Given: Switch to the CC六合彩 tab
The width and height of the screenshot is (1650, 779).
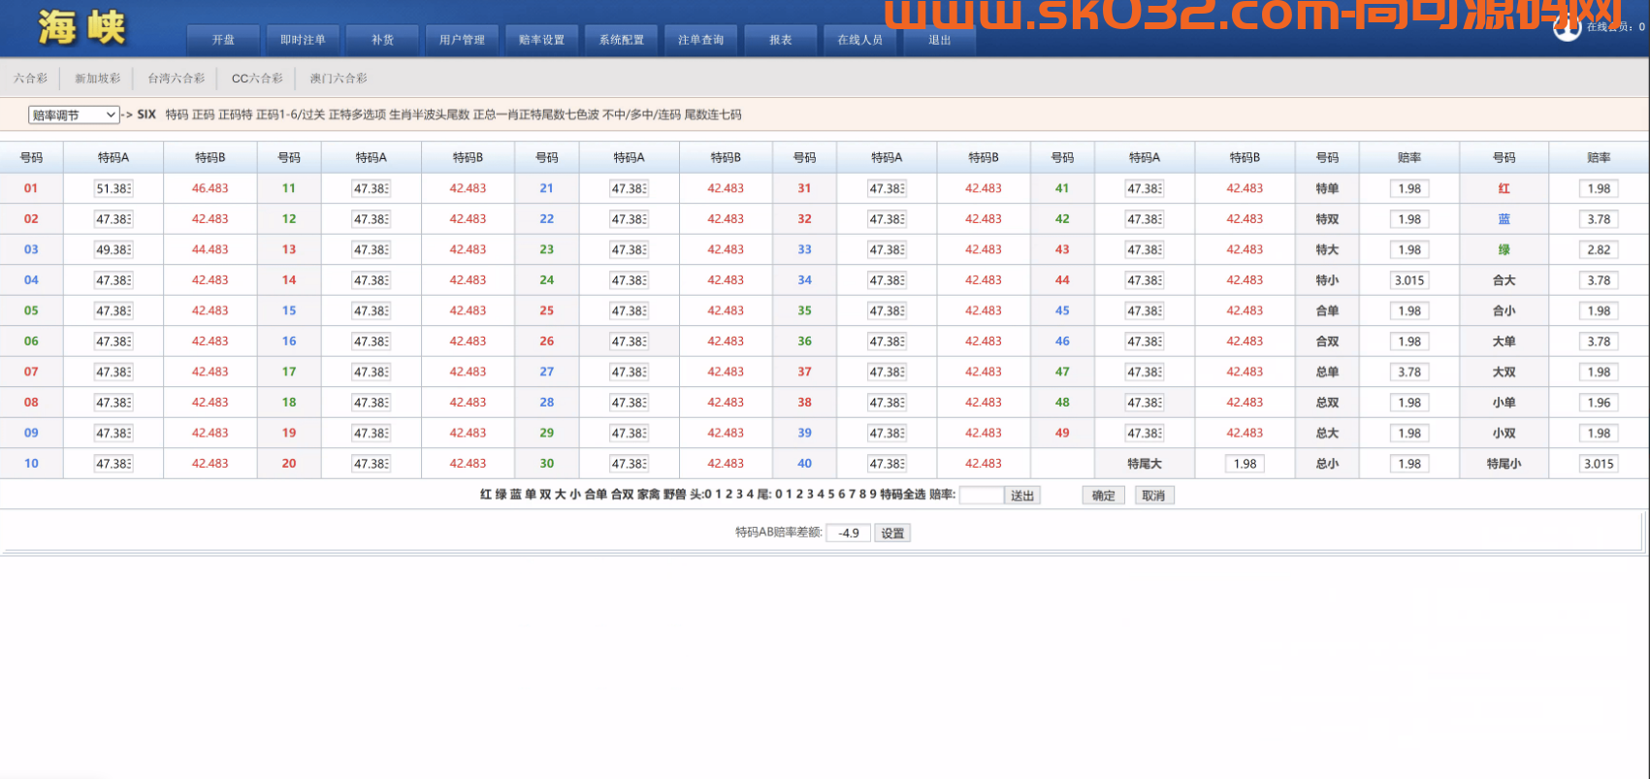Looking at the screenshot, I should tap(257, 79).
